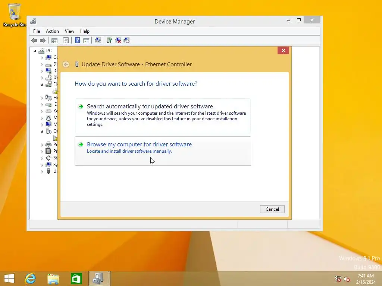Select the warning-marked device under Floppy controllers
382x286 pixels.
tap(56, 91)
